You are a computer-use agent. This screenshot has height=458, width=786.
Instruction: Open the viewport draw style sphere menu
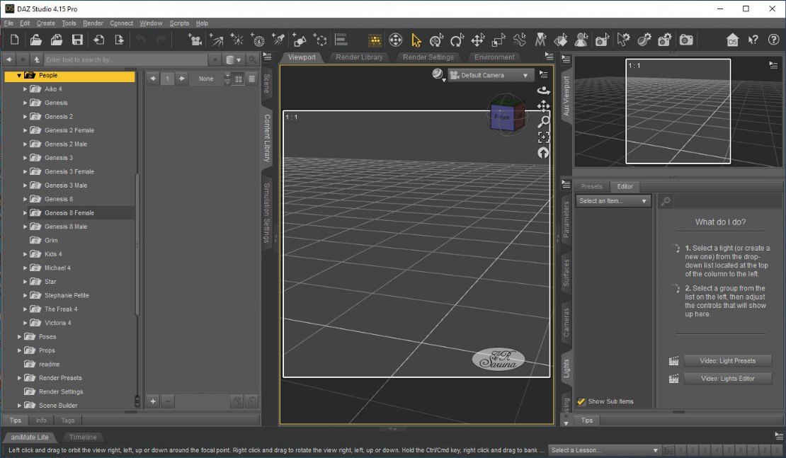tap(438, 75)
